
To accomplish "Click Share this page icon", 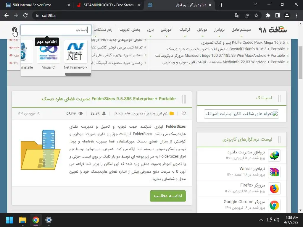I will pos(247,15).
